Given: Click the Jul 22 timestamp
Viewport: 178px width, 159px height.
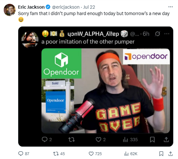Looking at the screenshot, I should click(89, 7).
